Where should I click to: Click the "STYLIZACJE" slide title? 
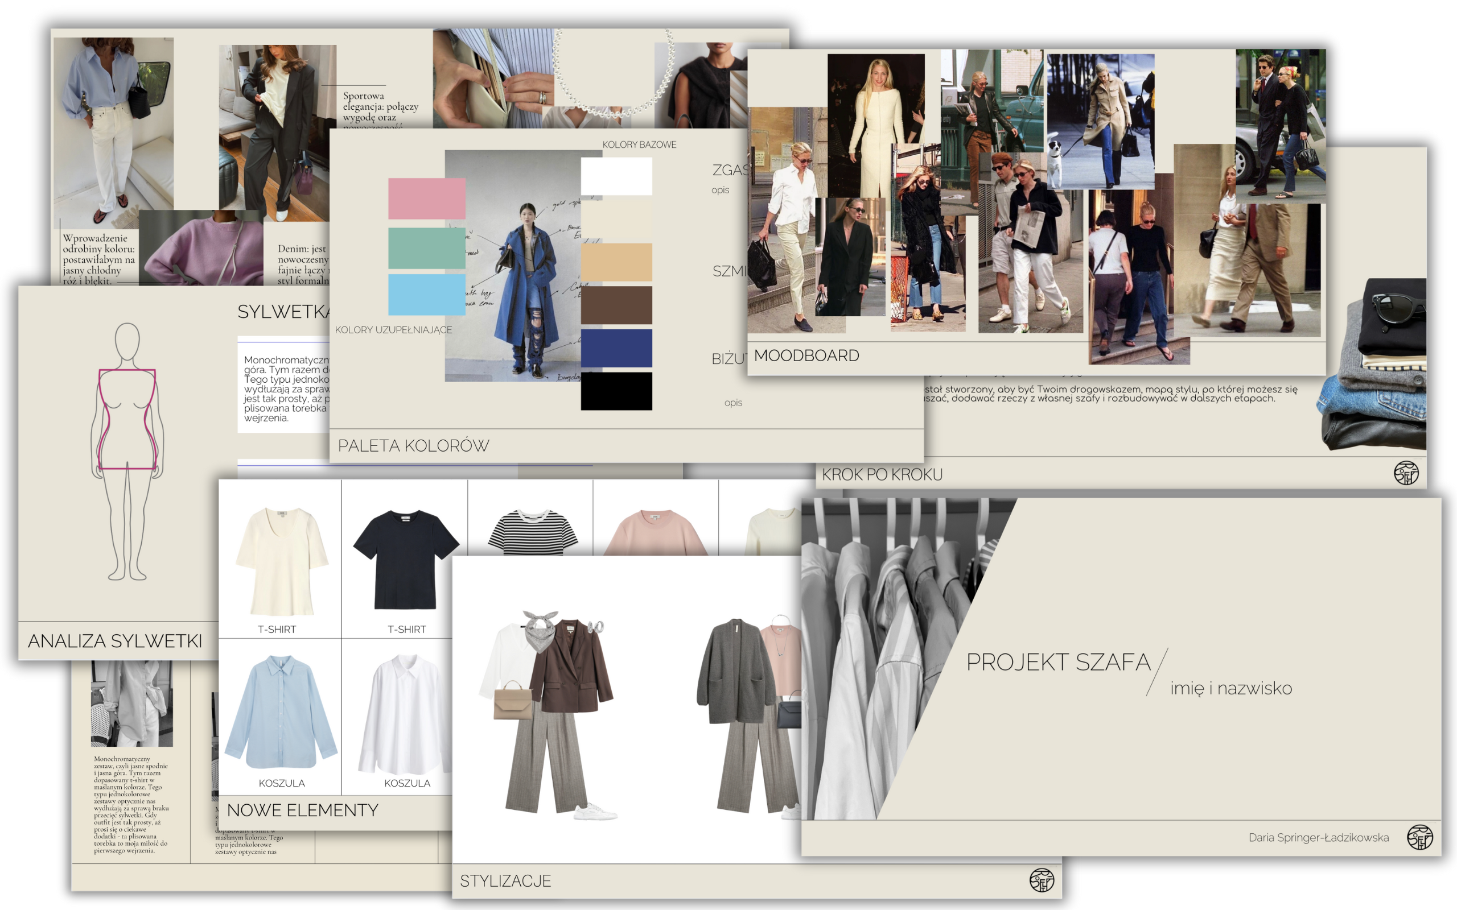pos(505,881)
